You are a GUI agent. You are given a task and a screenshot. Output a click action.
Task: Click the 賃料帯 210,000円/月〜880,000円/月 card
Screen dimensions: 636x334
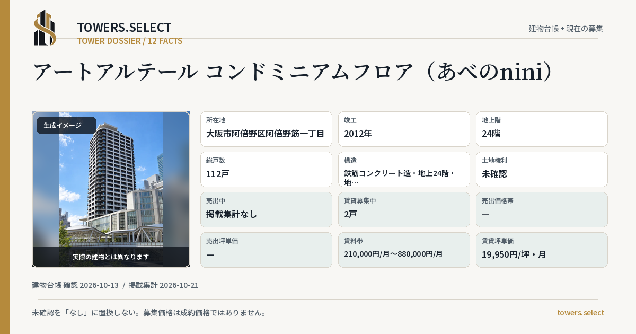pos(404,250)
